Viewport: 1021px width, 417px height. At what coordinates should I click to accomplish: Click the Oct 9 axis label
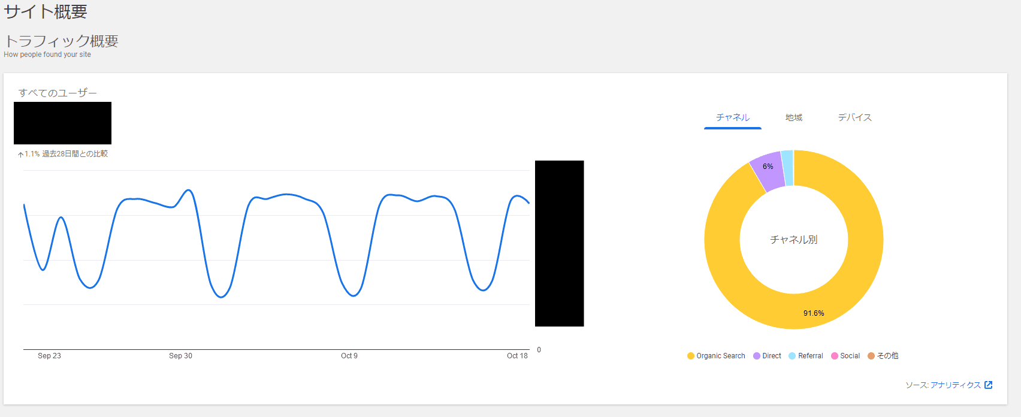pyautogui.click(x=349, y=356)
